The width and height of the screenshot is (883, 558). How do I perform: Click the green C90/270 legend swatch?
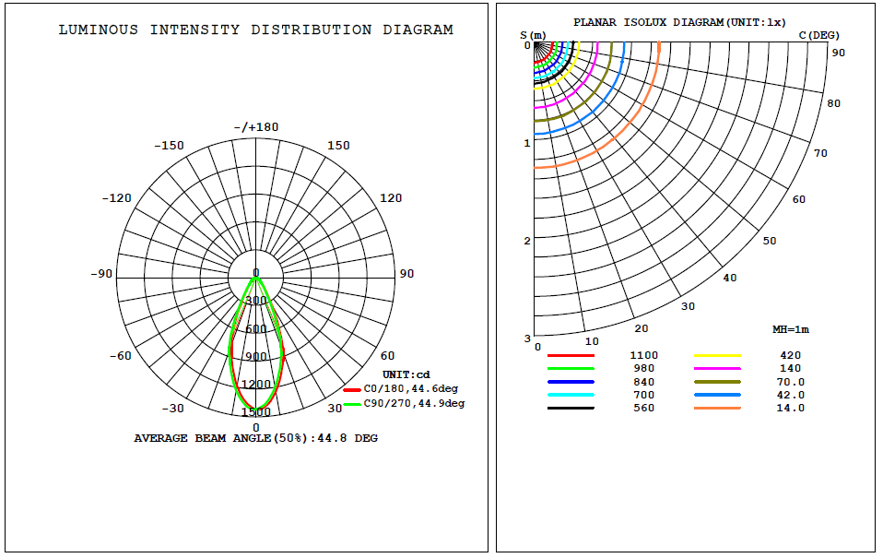[352, 403]
